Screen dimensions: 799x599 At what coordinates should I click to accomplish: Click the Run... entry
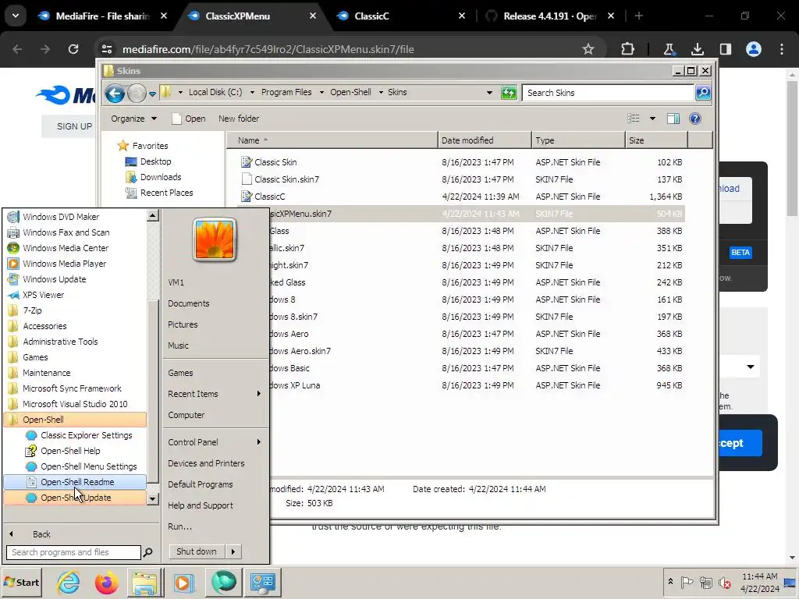(x=180, y=526)
